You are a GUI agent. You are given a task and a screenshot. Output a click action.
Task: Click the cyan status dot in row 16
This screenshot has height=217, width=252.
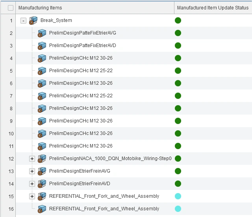coord(178,209)
